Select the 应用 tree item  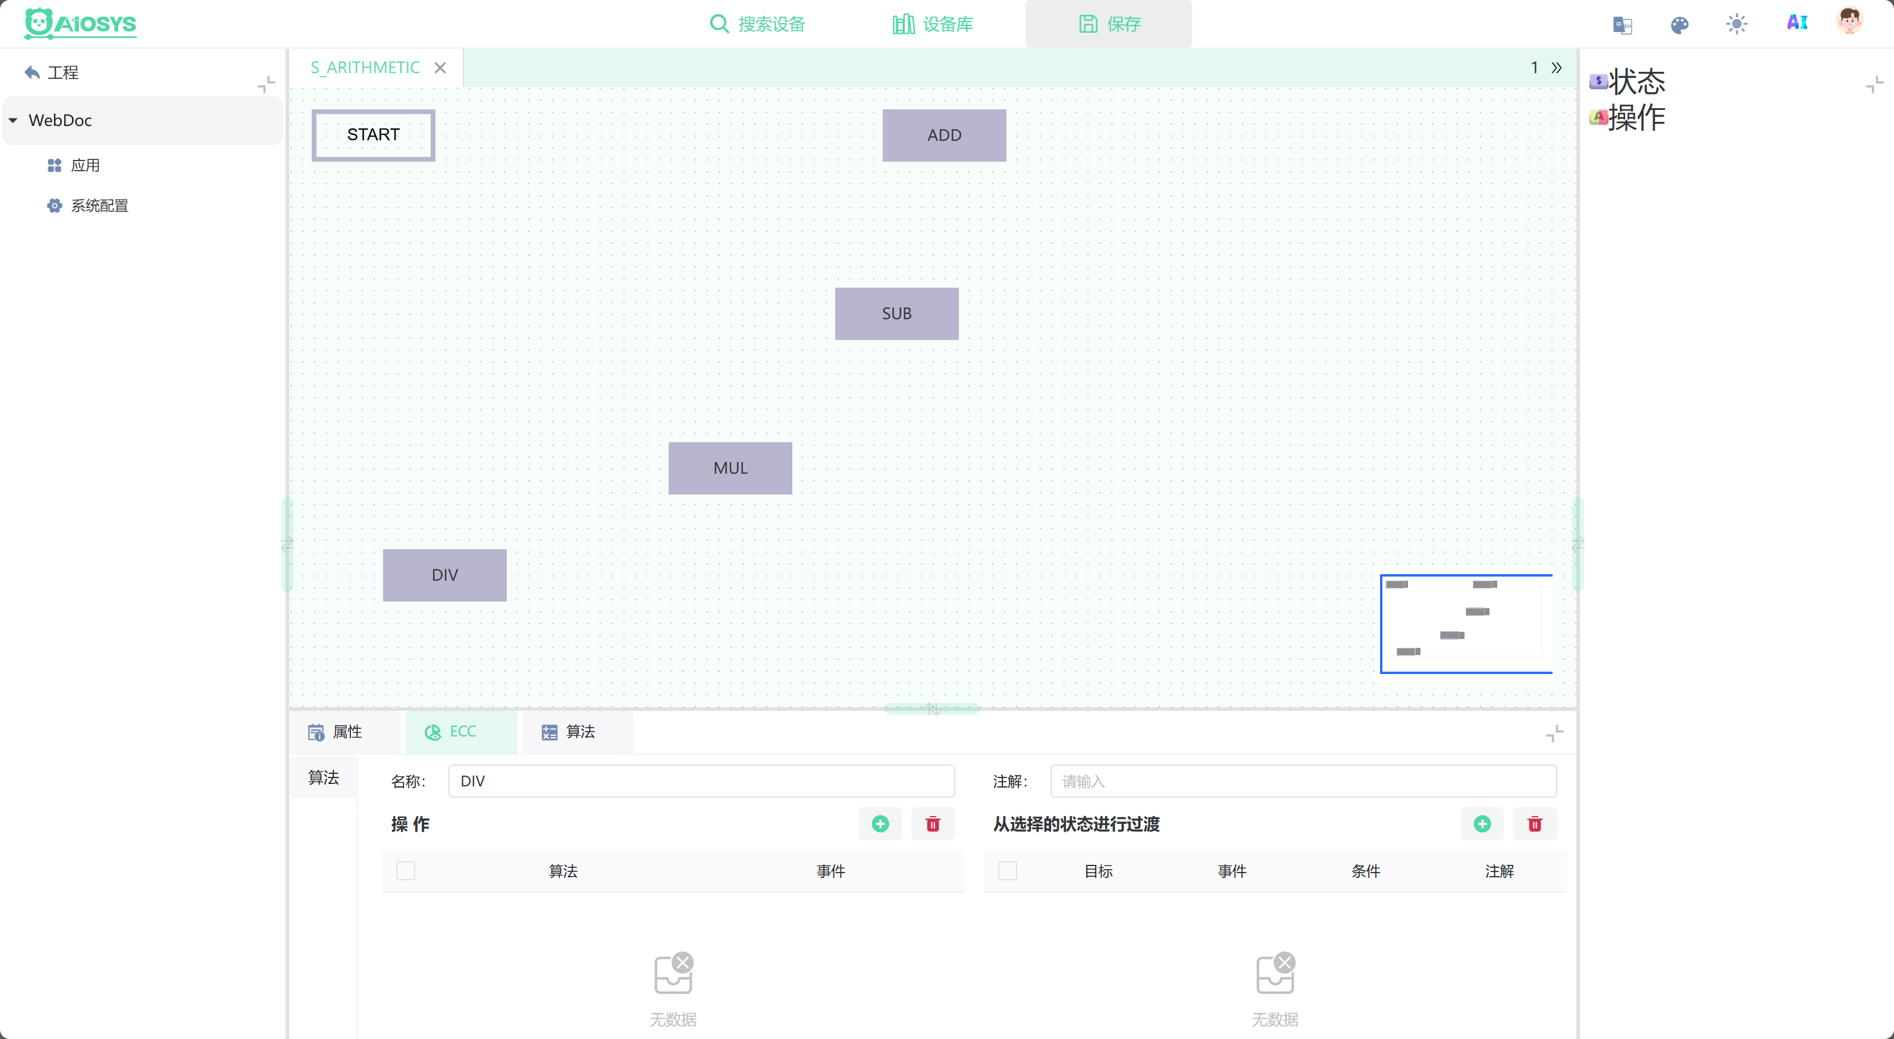[x=85, y=165]
